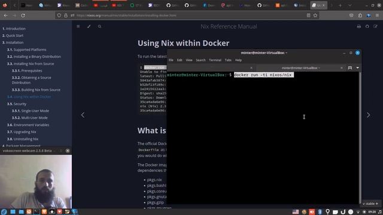The width and height of the screenshot is (383, 215).
Task: Open the Firefox application hamburger menu
Action: [377, 16]
